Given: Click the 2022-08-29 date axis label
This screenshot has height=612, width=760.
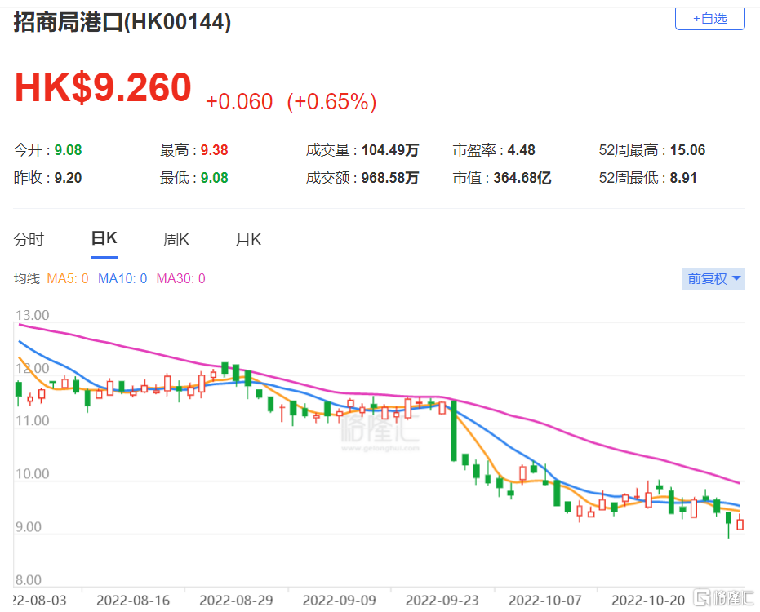Looking at the screenshot, I should pyautogui.click(x=236, y=601).
